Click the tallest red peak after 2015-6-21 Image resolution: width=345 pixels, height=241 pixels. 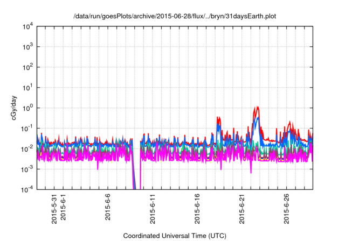click(257, 108)
